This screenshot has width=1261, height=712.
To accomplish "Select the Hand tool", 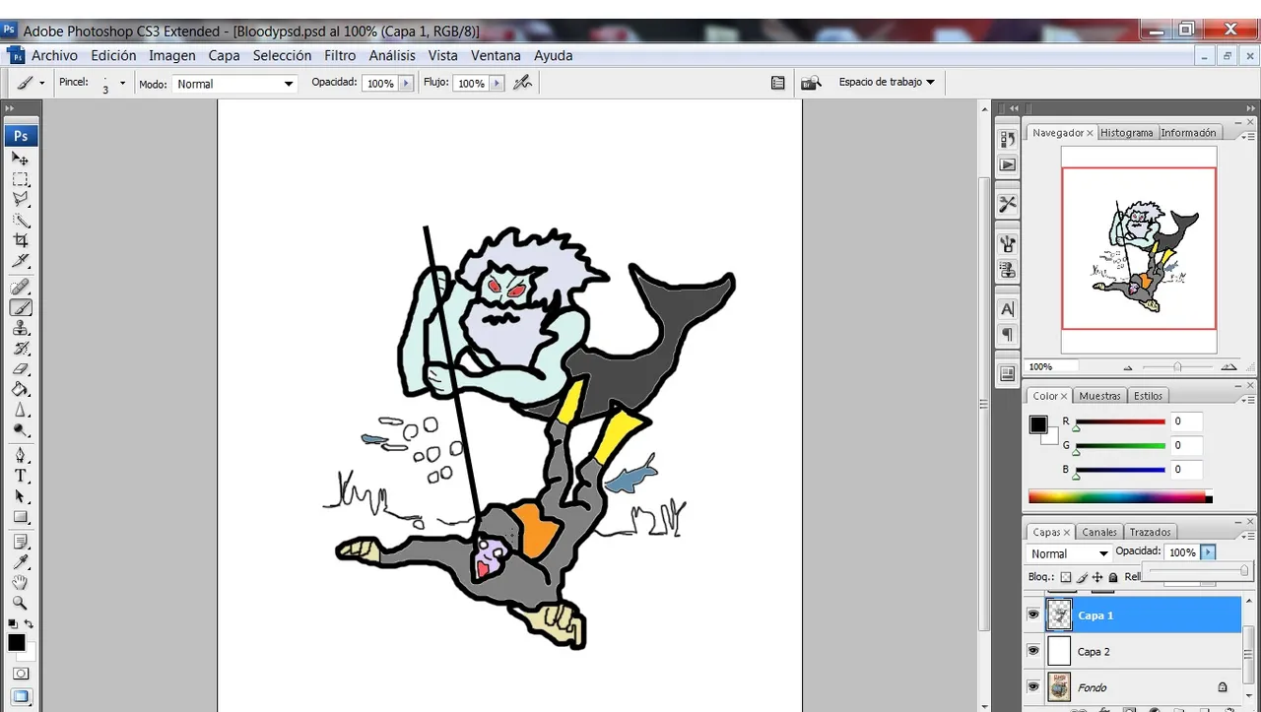I will (20, 583).
